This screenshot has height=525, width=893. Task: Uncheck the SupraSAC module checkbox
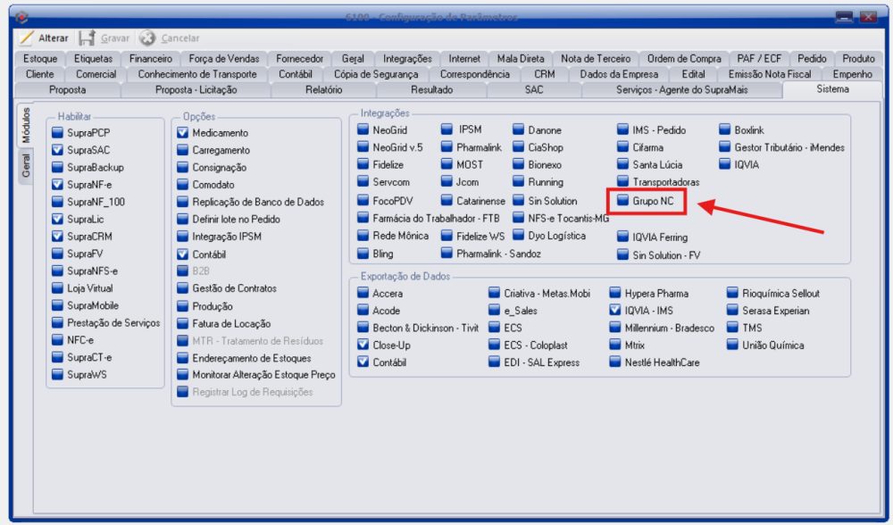click(58, 150)
